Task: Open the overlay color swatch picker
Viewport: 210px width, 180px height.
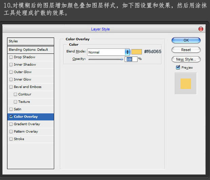Action: coord(136,52)
